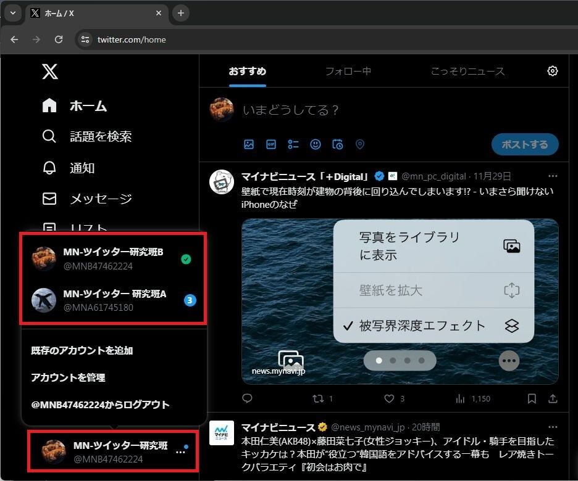Click the +Digital post date 11月29日
Image resolution: width=578 pixels, height=481 pixels.
tap(492, 176)
